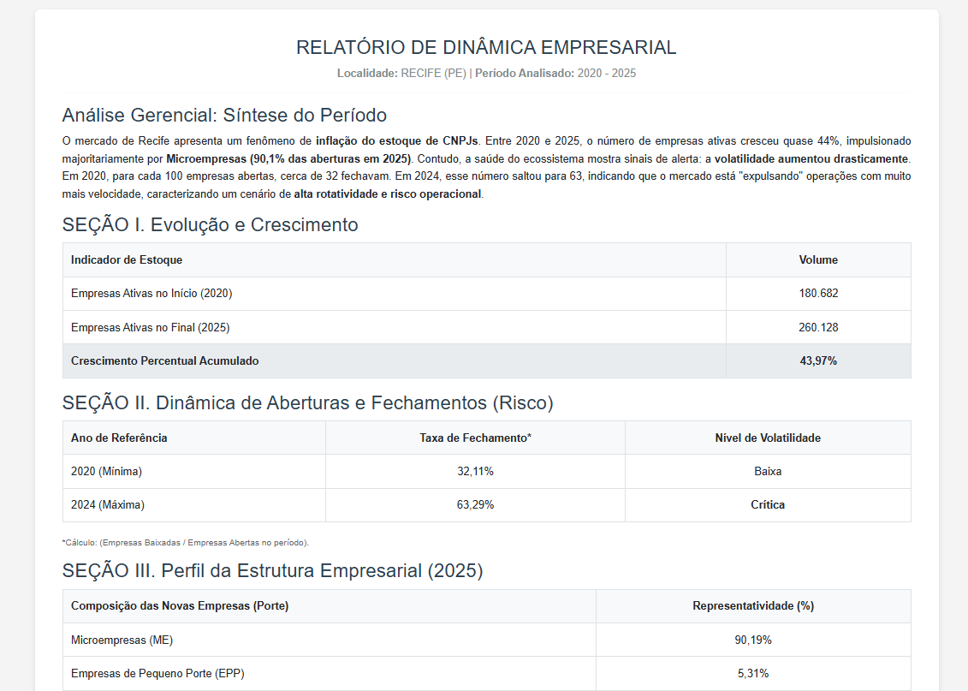Select the value 180.682 in the table
Image resolution: width=968 pixels, height=691 pixels.
(x=817, y=293)
